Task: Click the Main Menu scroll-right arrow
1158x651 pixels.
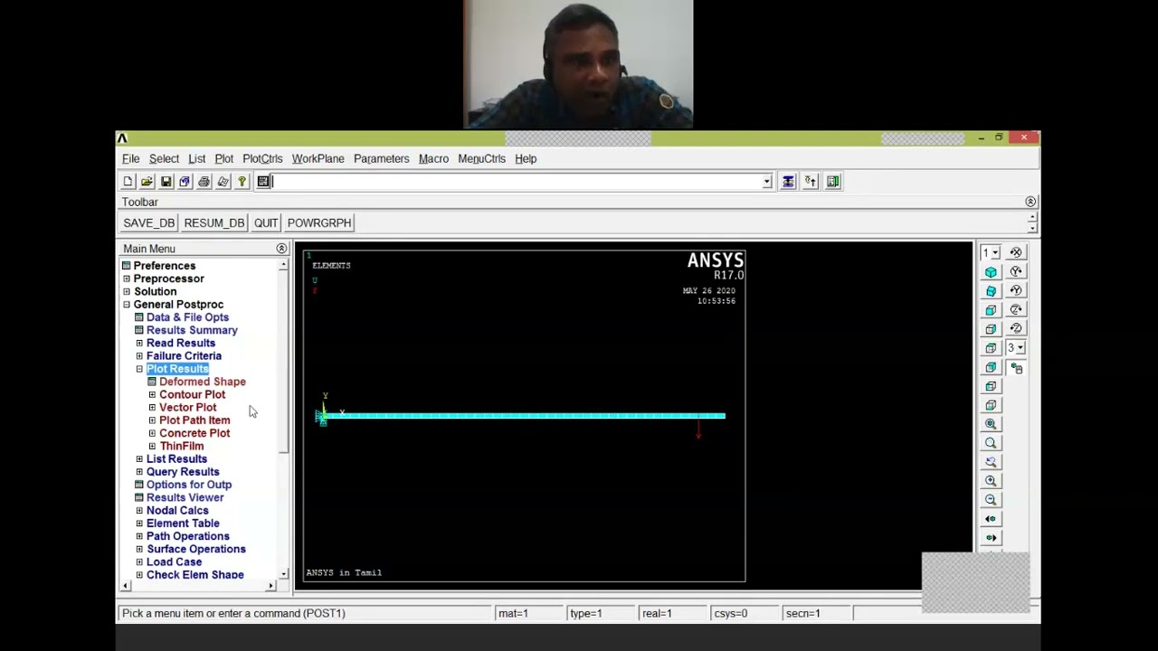Action: click(x=271, y=586)
